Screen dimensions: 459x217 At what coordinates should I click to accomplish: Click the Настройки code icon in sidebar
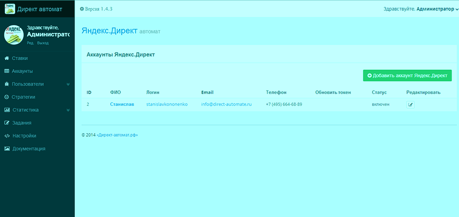coord(7,136)
